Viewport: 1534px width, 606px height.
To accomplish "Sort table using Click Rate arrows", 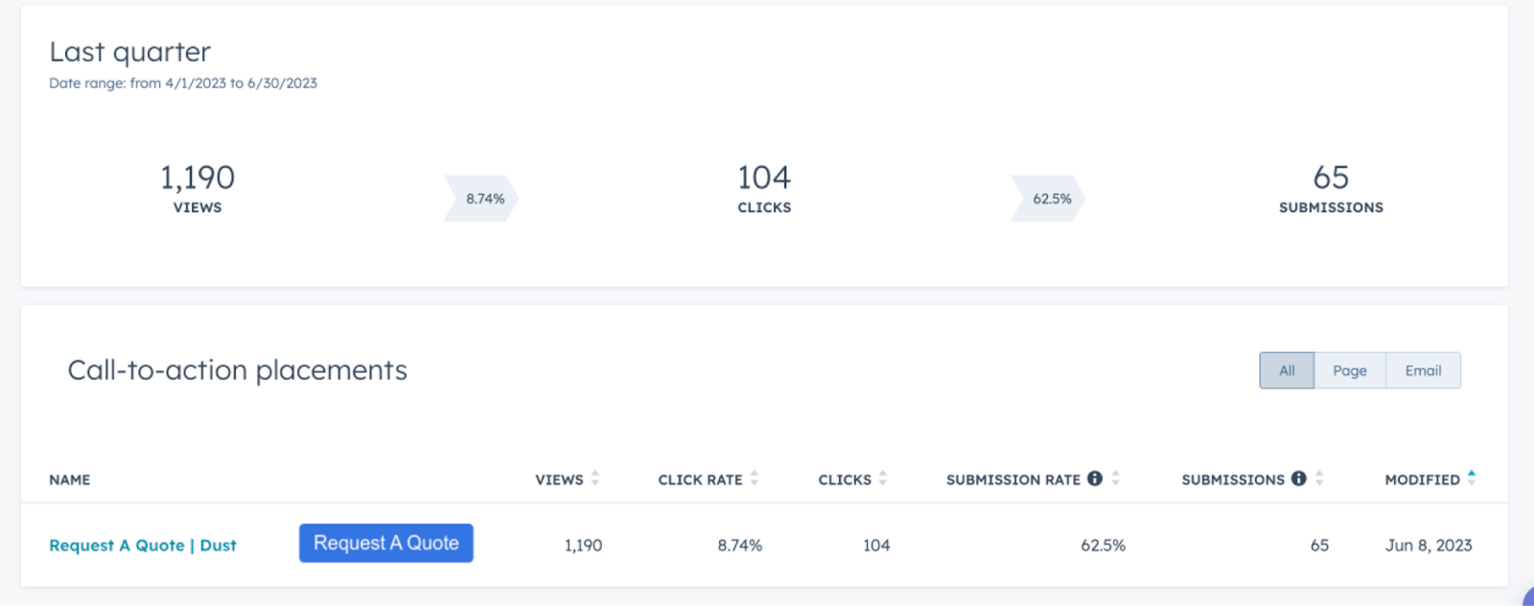I will (755, 478).
